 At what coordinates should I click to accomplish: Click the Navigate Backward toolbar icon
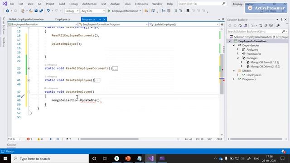click(7, 11)
